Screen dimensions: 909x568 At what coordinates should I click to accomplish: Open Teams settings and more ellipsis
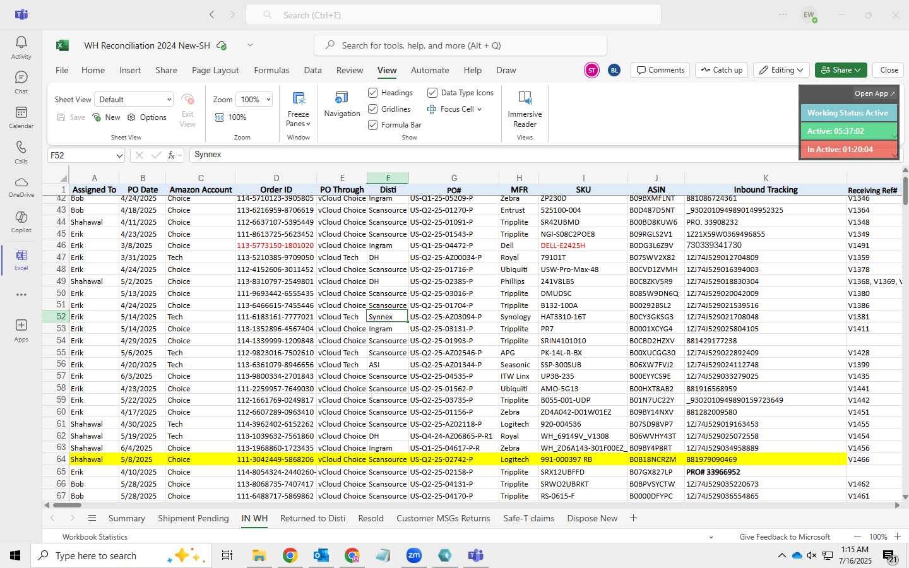tap(783, 15)
